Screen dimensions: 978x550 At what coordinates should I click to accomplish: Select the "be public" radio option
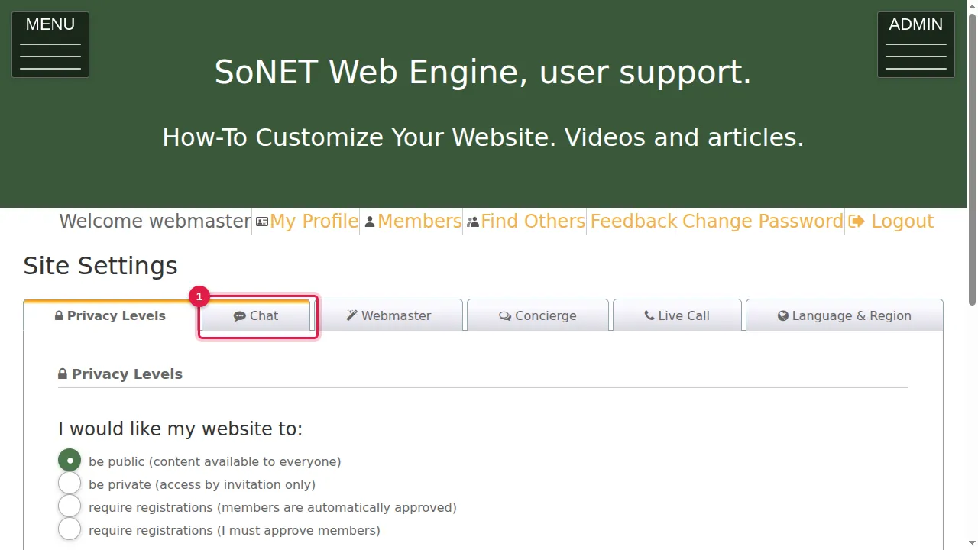[x=70, y=461]
